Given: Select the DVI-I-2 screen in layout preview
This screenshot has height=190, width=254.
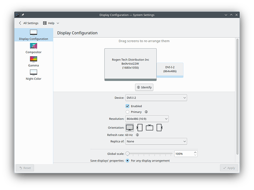Looking at the screenshot, I should pos(169,70).
